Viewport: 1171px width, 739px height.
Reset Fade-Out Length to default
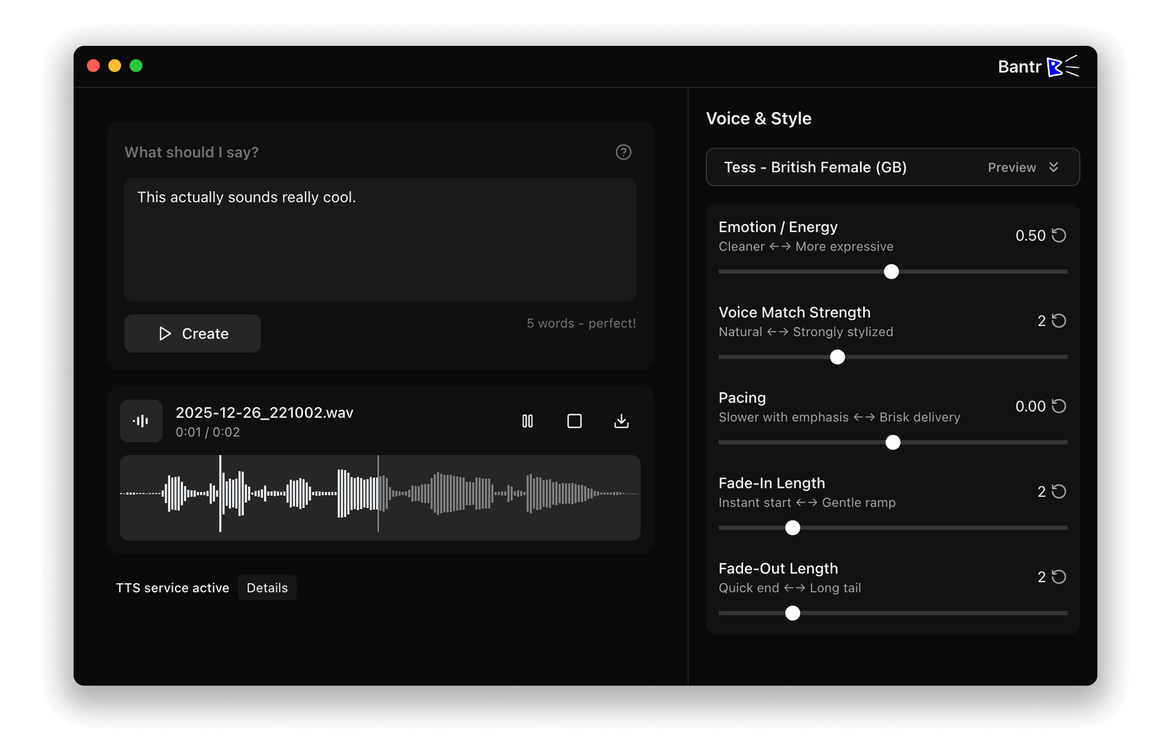coord(1060,576)
